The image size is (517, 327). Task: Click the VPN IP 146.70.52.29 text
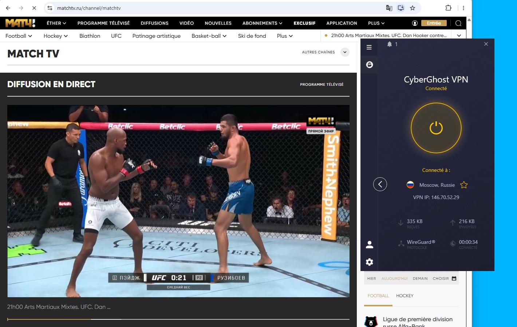[x=436, y=197]
